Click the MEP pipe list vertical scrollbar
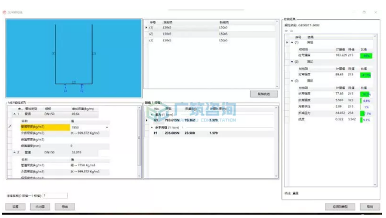Screen dimensions: 386x218 pyautogui.click(x=139, y=138)
